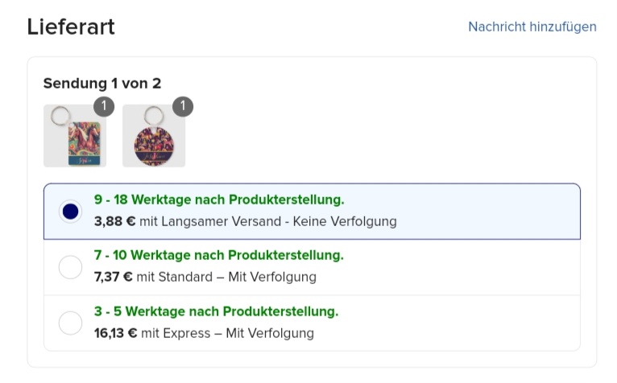Click the "Express – Mit Verfolgung" label
The height and width of the screenshot is (383, 617).
pyautogui.click(x=238, y=333)
